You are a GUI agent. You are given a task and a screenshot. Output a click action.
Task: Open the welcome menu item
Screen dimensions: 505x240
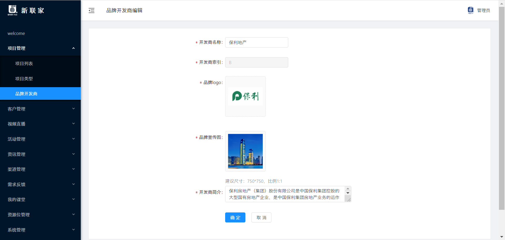[40, 33]
